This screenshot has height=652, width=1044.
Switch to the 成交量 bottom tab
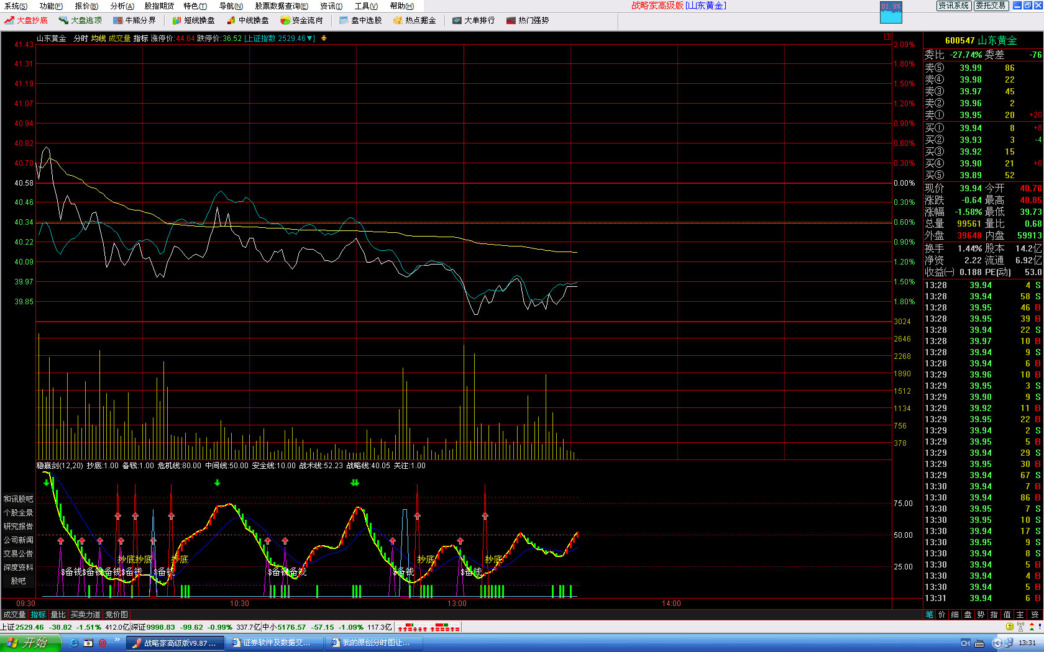pyautogui.click(x=14, y=615)
